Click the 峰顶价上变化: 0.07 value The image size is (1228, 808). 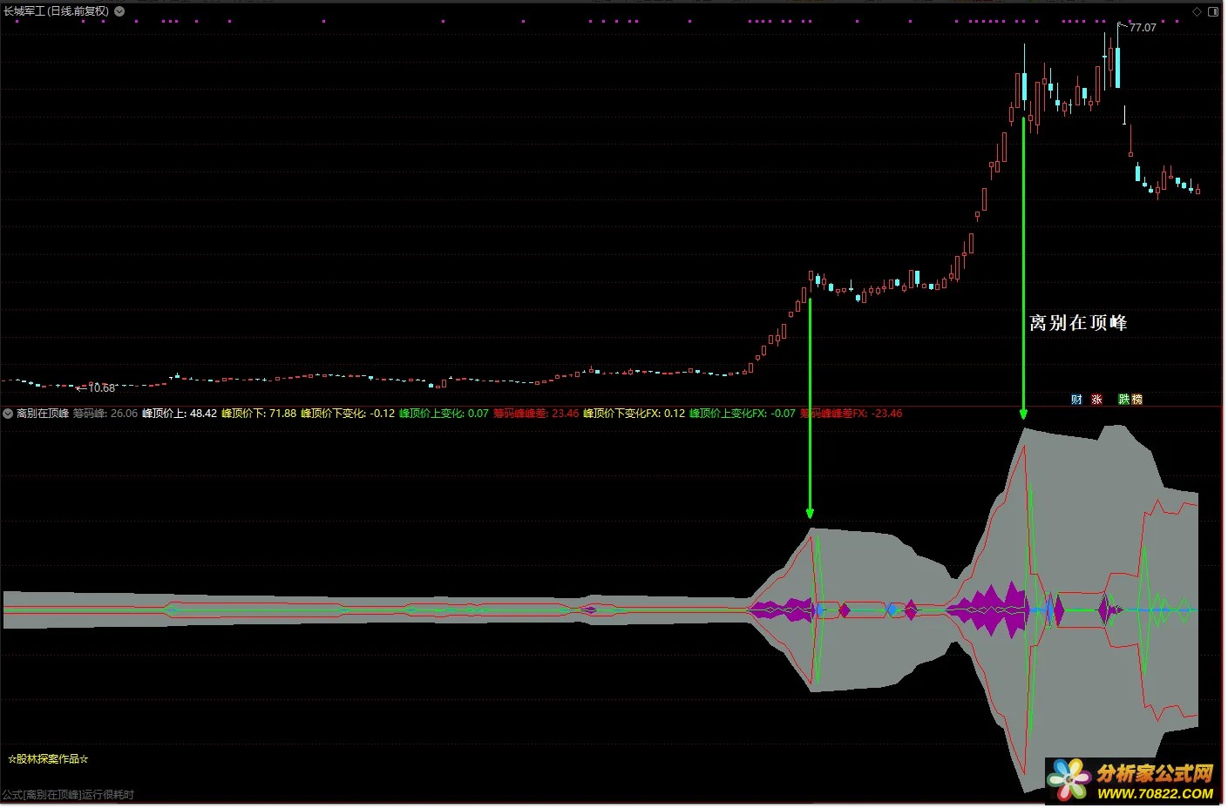pos(444,414)
